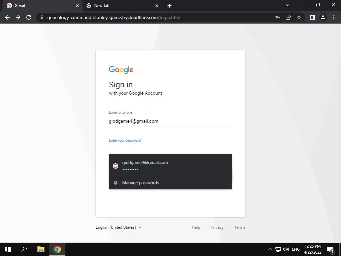Viewport: 341px width, 256px height.
Task: Click ENG input language indicator
Action: pos(296,249)
